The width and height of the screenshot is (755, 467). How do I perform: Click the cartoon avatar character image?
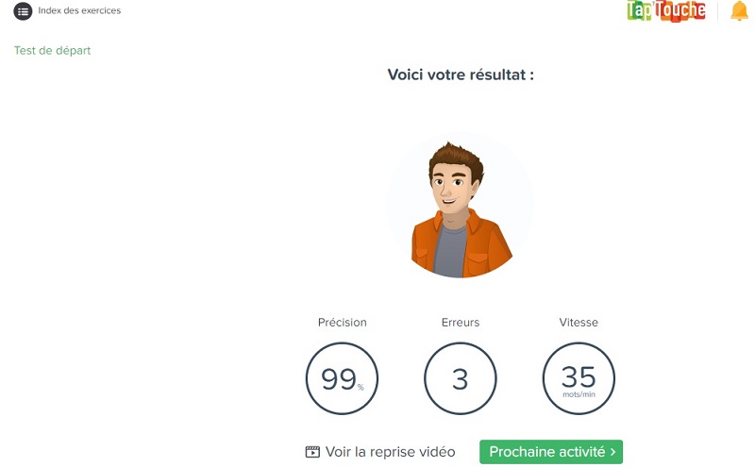[460, 208]
